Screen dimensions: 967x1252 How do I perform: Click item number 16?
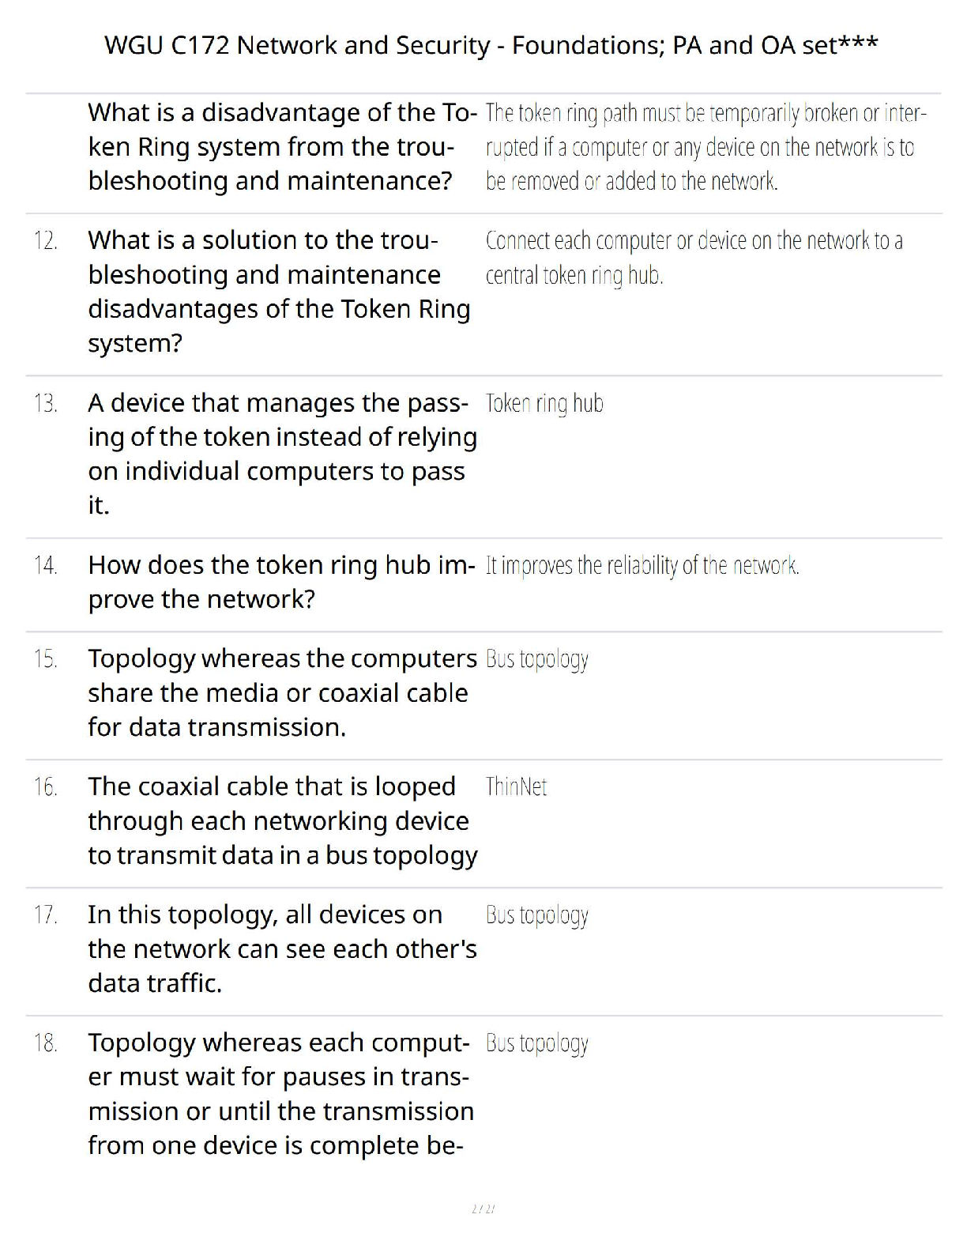tap(46, 786)
